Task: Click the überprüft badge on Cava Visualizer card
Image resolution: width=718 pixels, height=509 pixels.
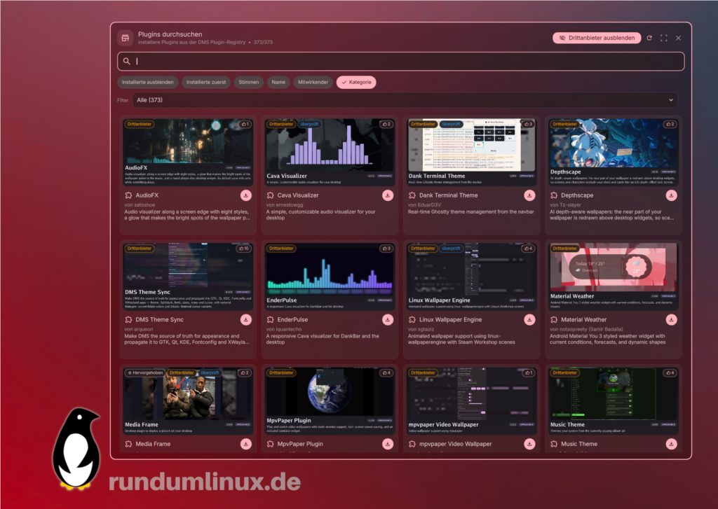Action: [309, 125]
